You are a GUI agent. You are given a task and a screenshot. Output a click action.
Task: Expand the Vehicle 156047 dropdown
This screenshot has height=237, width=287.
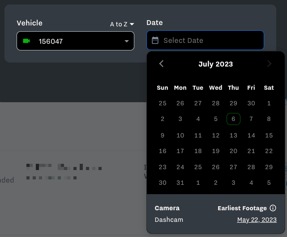click(126, 42)
